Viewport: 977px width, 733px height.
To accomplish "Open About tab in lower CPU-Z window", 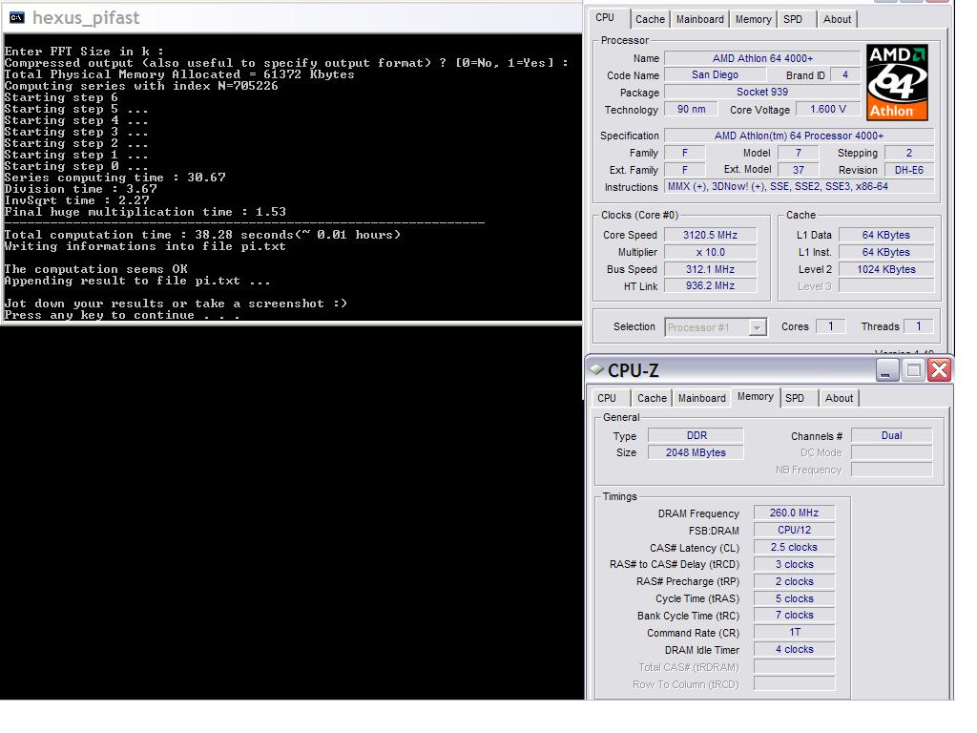I will (x=839, y=398).
